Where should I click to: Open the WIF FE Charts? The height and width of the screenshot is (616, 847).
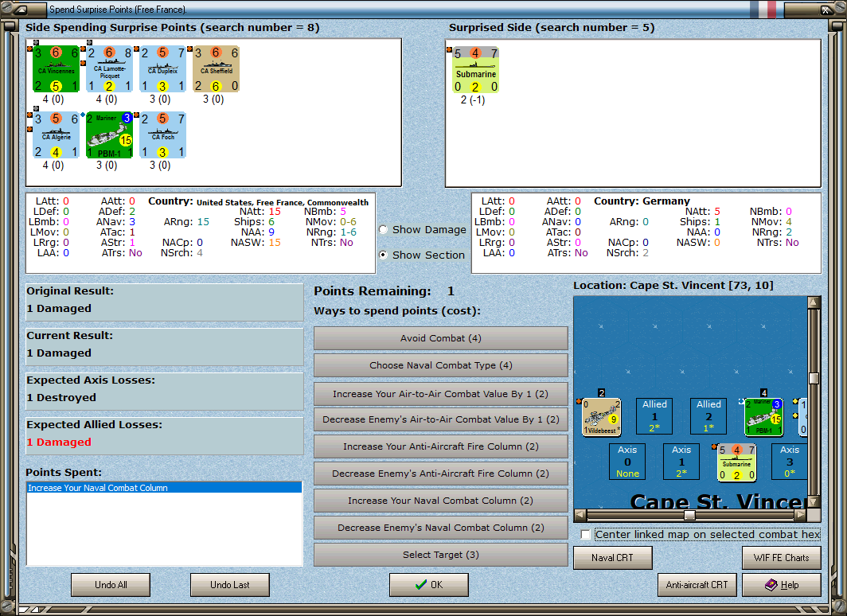(782, 558)
